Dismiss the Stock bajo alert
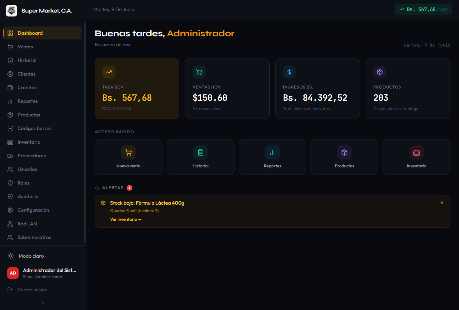 click(442, 203)
